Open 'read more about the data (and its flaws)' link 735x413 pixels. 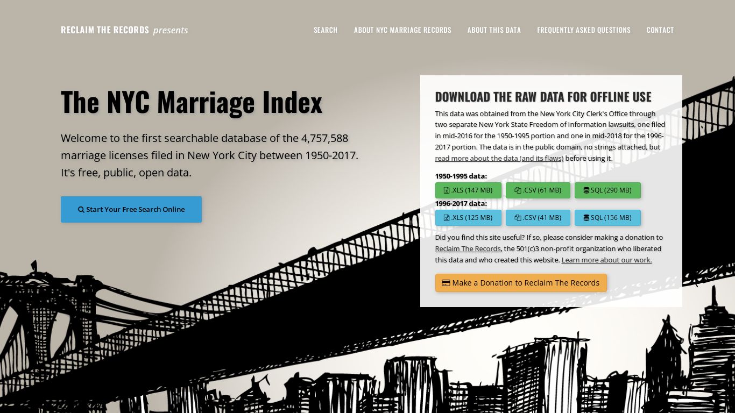pos(499,159)
